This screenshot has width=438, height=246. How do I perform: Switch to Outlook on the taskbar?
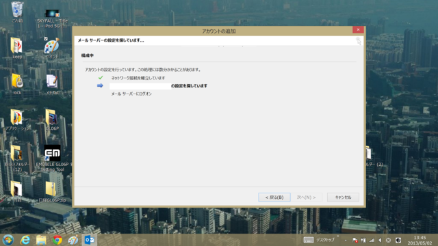90,240
